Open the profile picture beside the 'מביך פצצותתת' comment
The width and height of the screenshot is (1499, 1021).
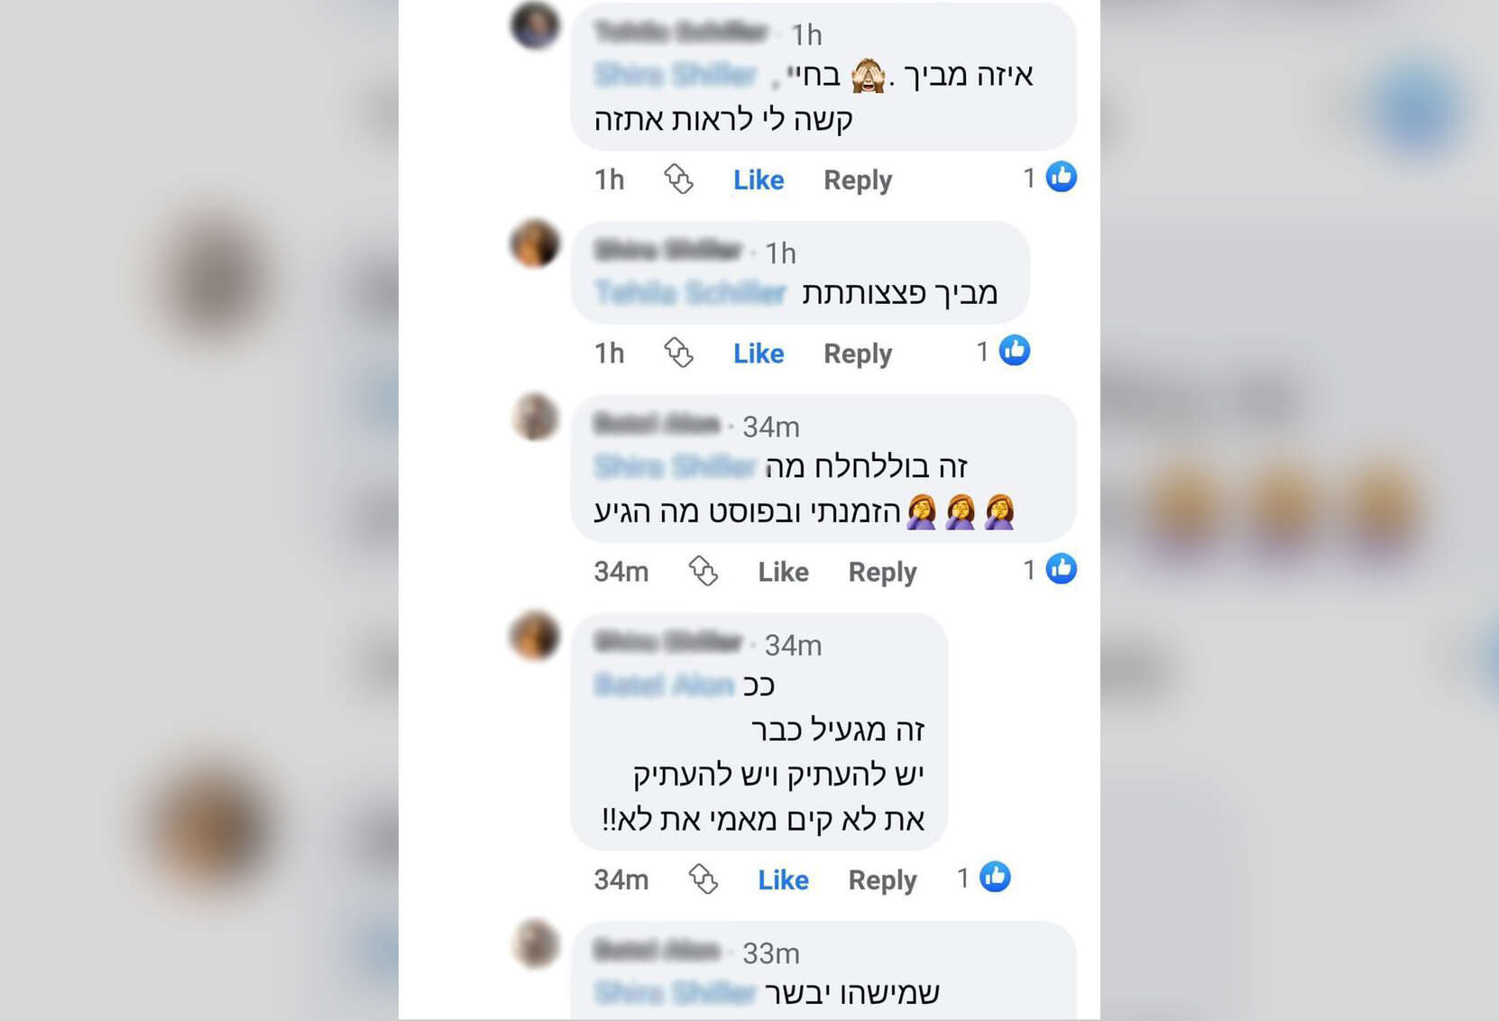pyautogui.click(x=536, y=244)
